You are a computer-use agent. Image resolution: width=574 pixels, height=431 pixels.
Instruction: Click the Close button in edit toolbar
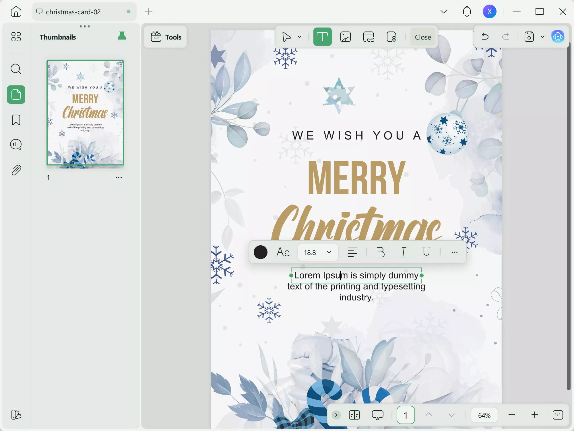[423, 37]
